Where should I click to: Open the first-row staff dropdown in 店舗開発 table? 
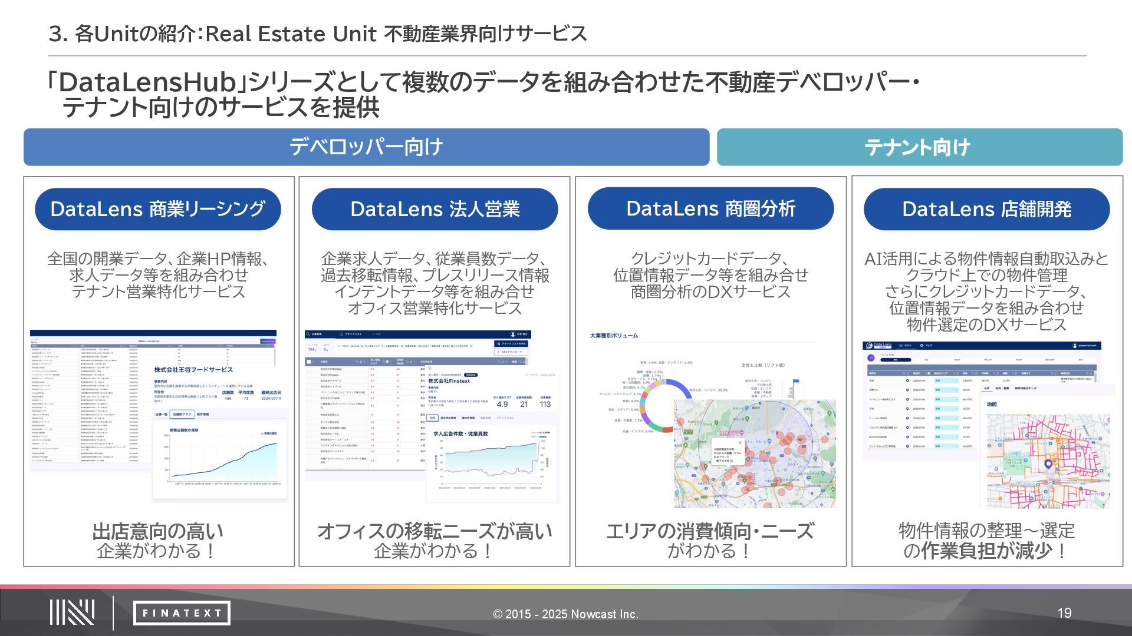click(946, 380)
